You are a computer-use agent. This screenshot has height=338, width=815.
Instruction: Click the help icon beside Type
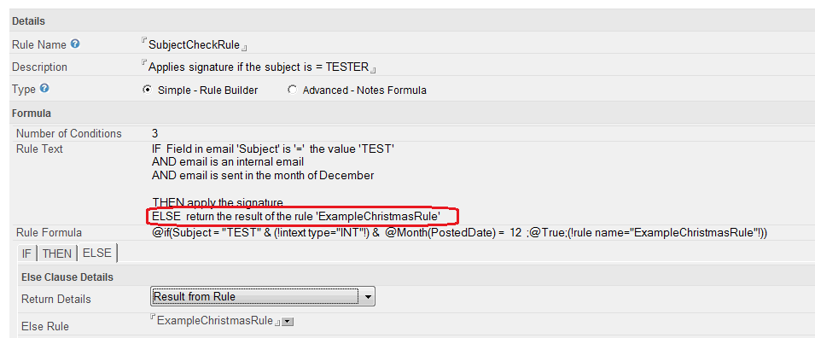44,89
